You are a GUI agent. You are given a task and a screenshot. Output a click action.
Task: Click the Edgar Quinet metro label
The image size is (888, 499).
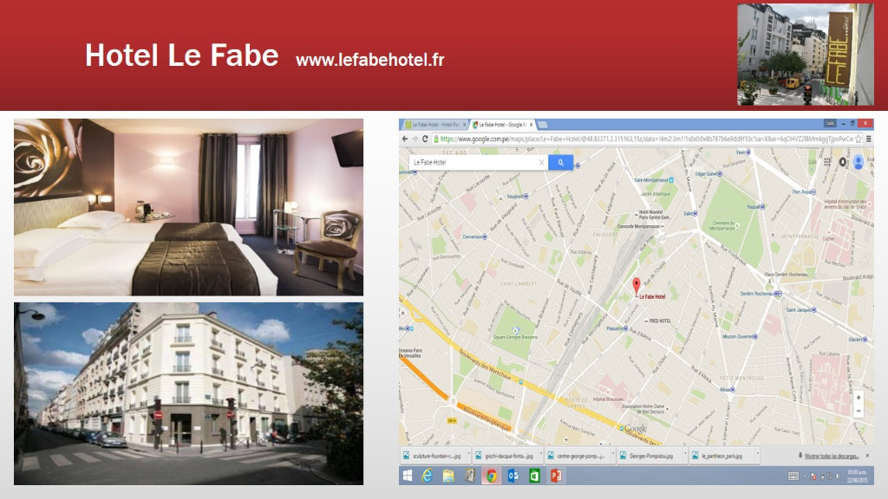tap(706, 173)
